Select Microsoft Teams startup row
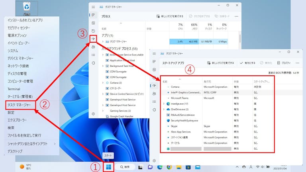 click(217, 98)
